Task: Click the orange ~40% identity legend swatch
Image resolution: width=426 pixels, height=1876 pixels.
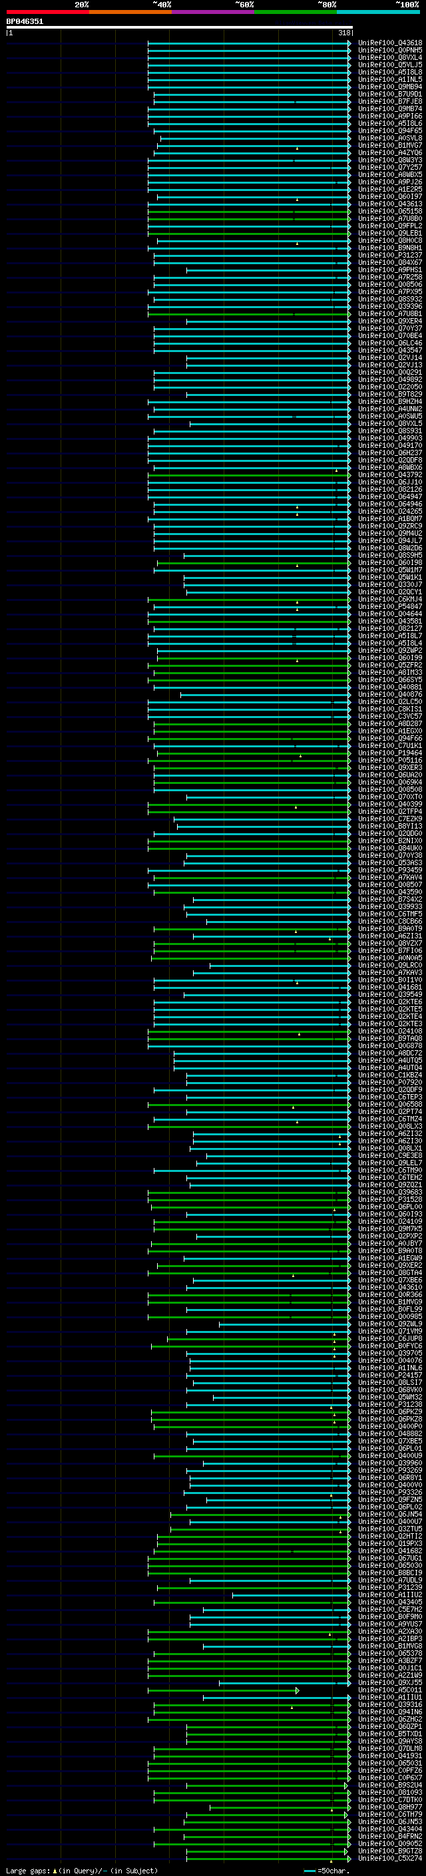Action: 130,12
